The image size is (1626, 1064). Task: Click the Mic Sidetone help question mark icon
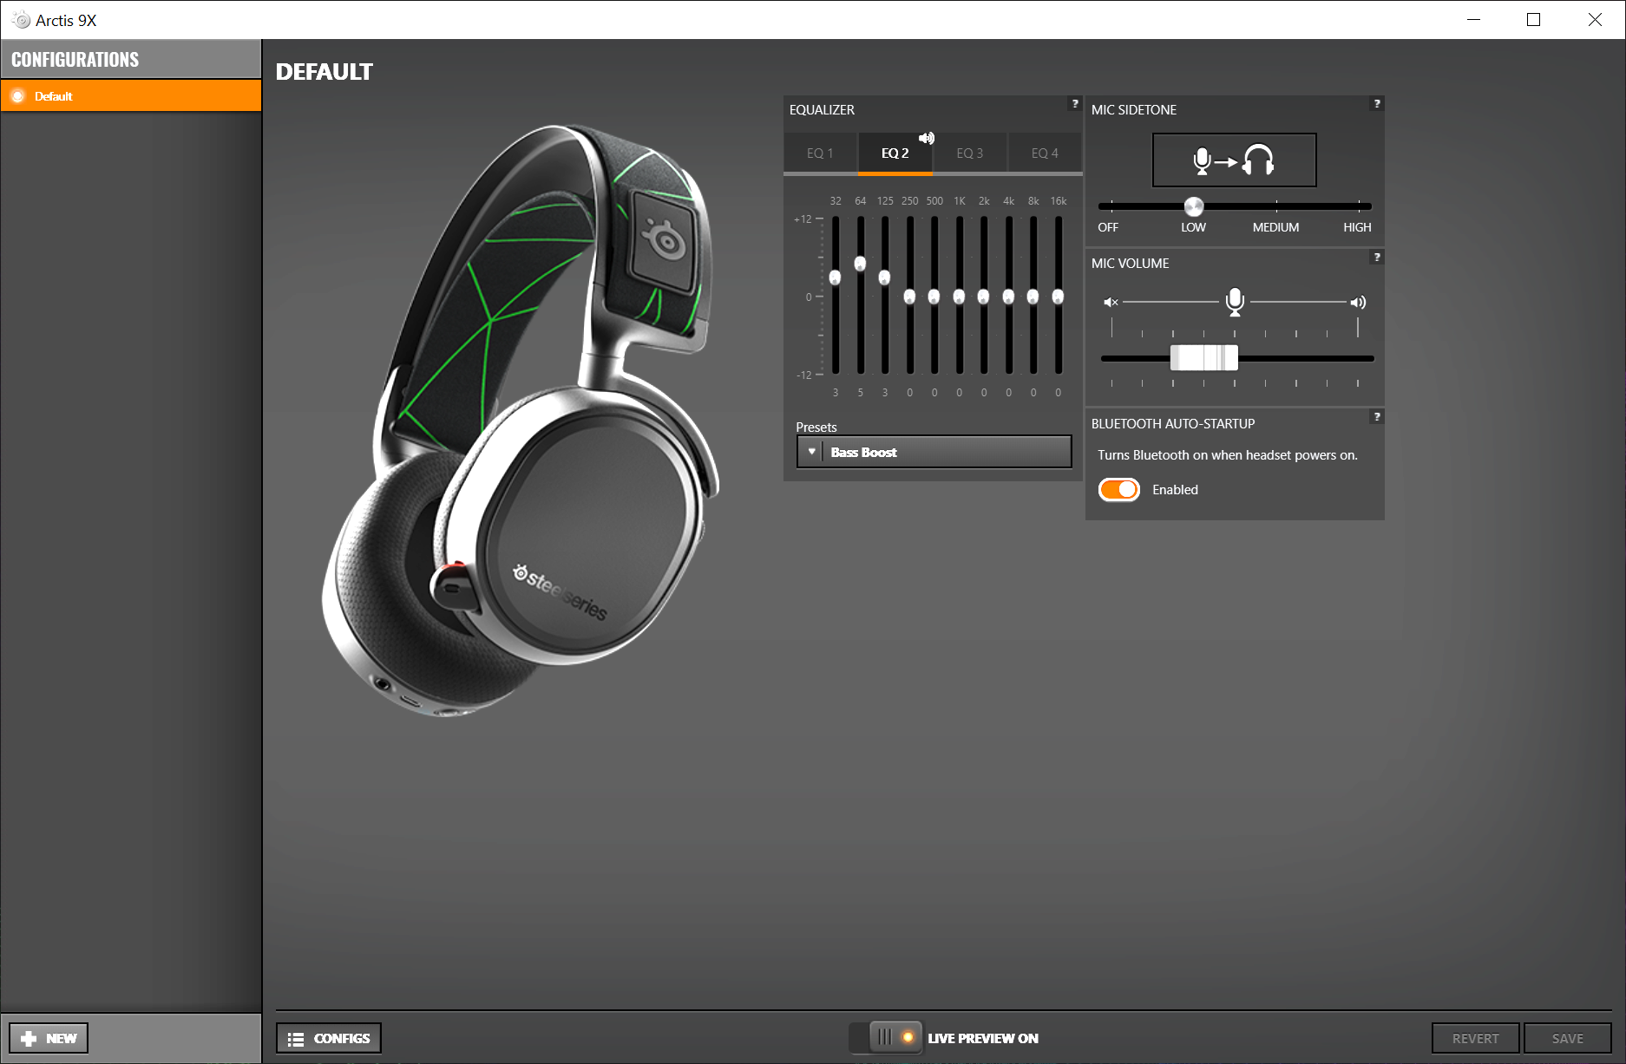[x=1377, y=104]
